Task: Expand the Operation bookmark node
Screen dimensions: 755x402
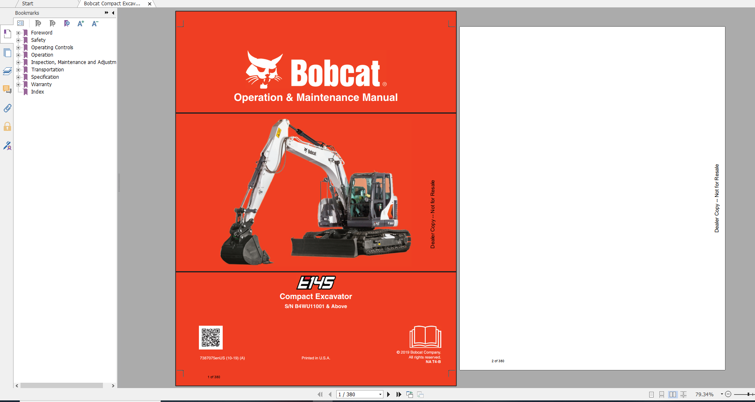Action: click(18, 55)
